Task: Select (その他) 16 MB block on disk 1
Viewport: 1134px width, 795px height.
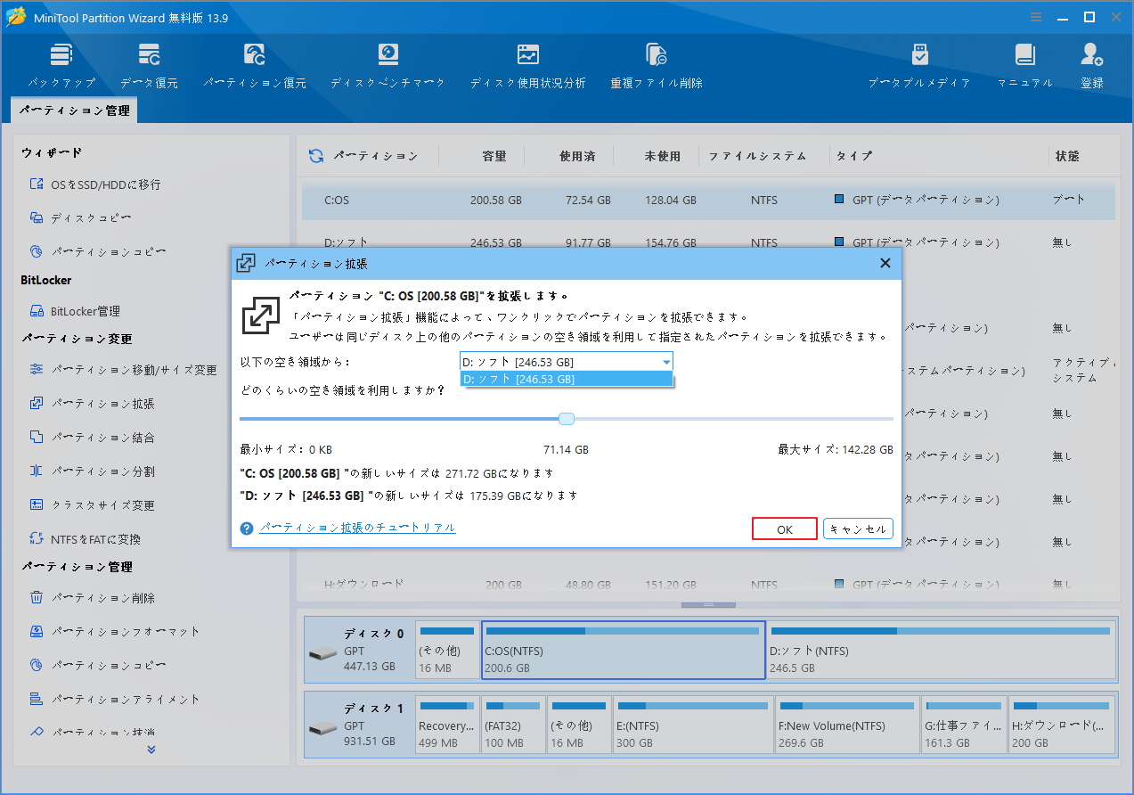Action: [x=579, y=725]
